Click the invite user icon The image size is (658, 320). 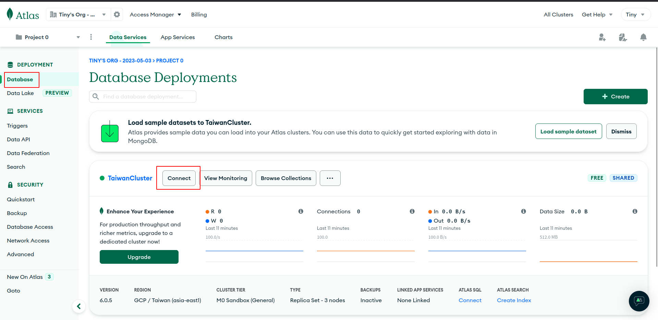coord(602,37)
